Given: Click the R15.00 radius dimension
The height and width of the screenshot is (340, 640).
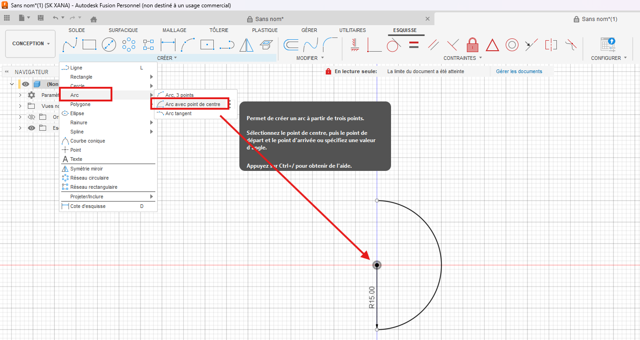Looking at the screenshot, I should coord(372,297).
